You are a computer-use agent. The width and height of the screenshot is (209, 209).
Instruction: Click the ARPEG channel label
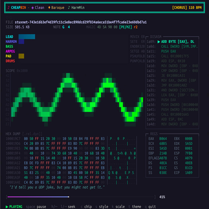pos(10,51)
